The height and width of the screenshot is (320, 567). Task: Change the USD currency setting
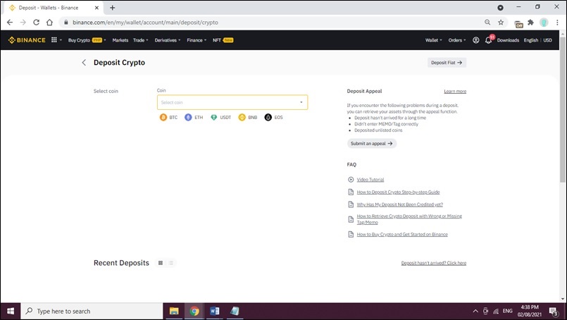(547, 40)
